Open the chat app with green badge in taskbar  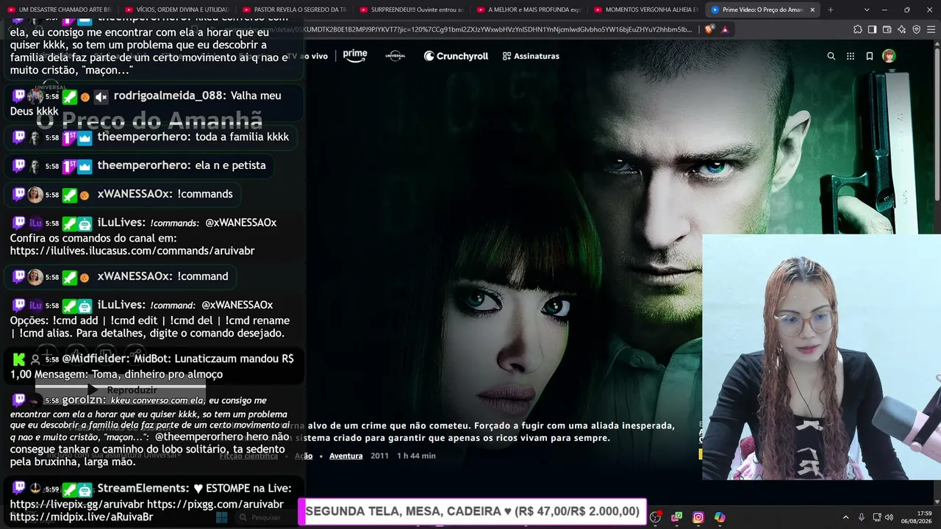(676, 517)
